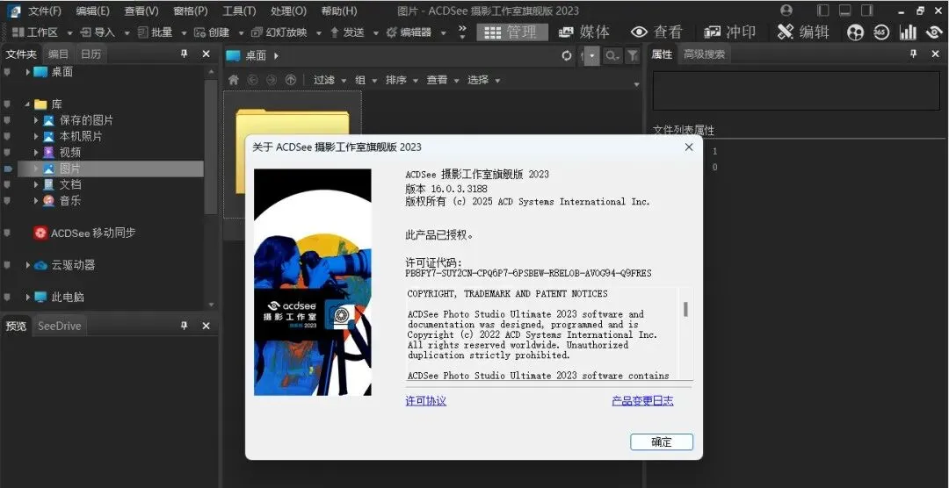Viewport: 949px width, 488px height.
Task: Switch to 编辑 mode with ruler icon
Action: (x=803, y=32)
